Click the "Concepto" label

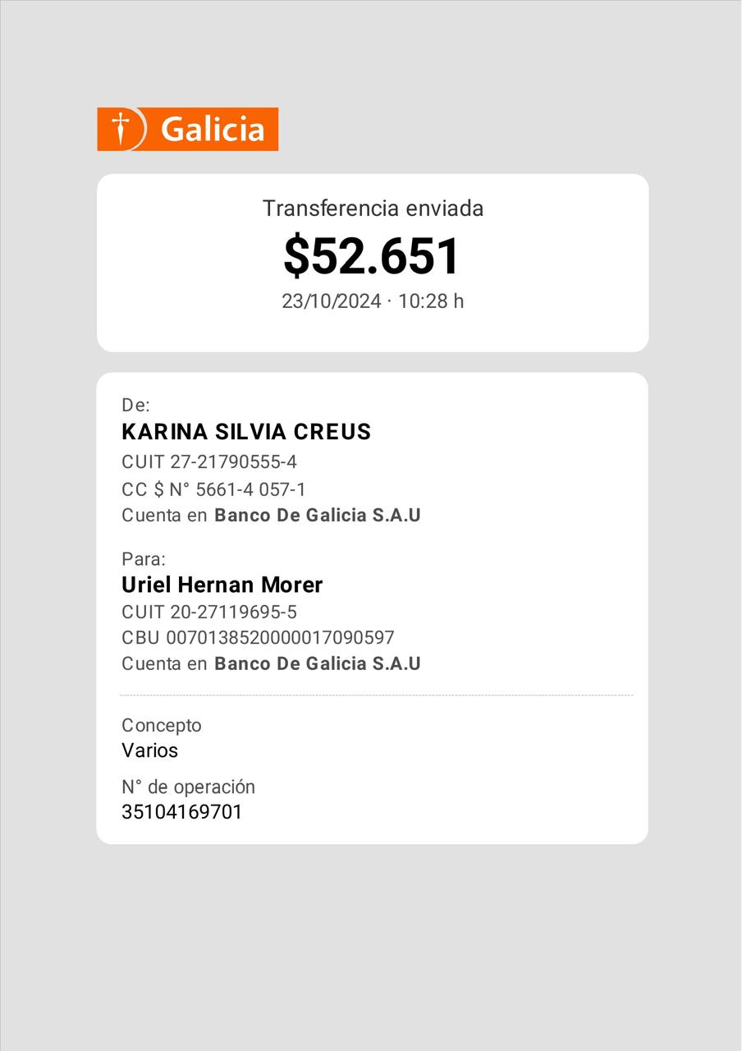pos(162,725)
